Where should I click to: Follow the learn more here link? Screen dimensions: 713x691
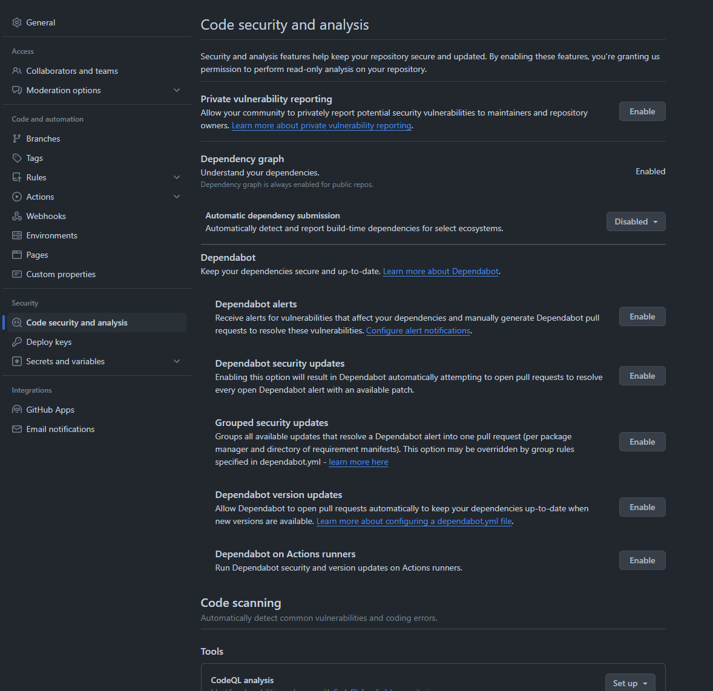coord(358,462)
